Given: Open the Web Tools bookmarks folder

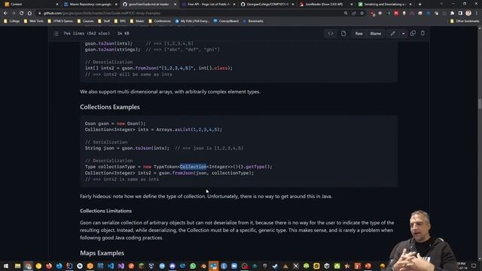Looking at the screenshot, I should [x=33, y=21].
